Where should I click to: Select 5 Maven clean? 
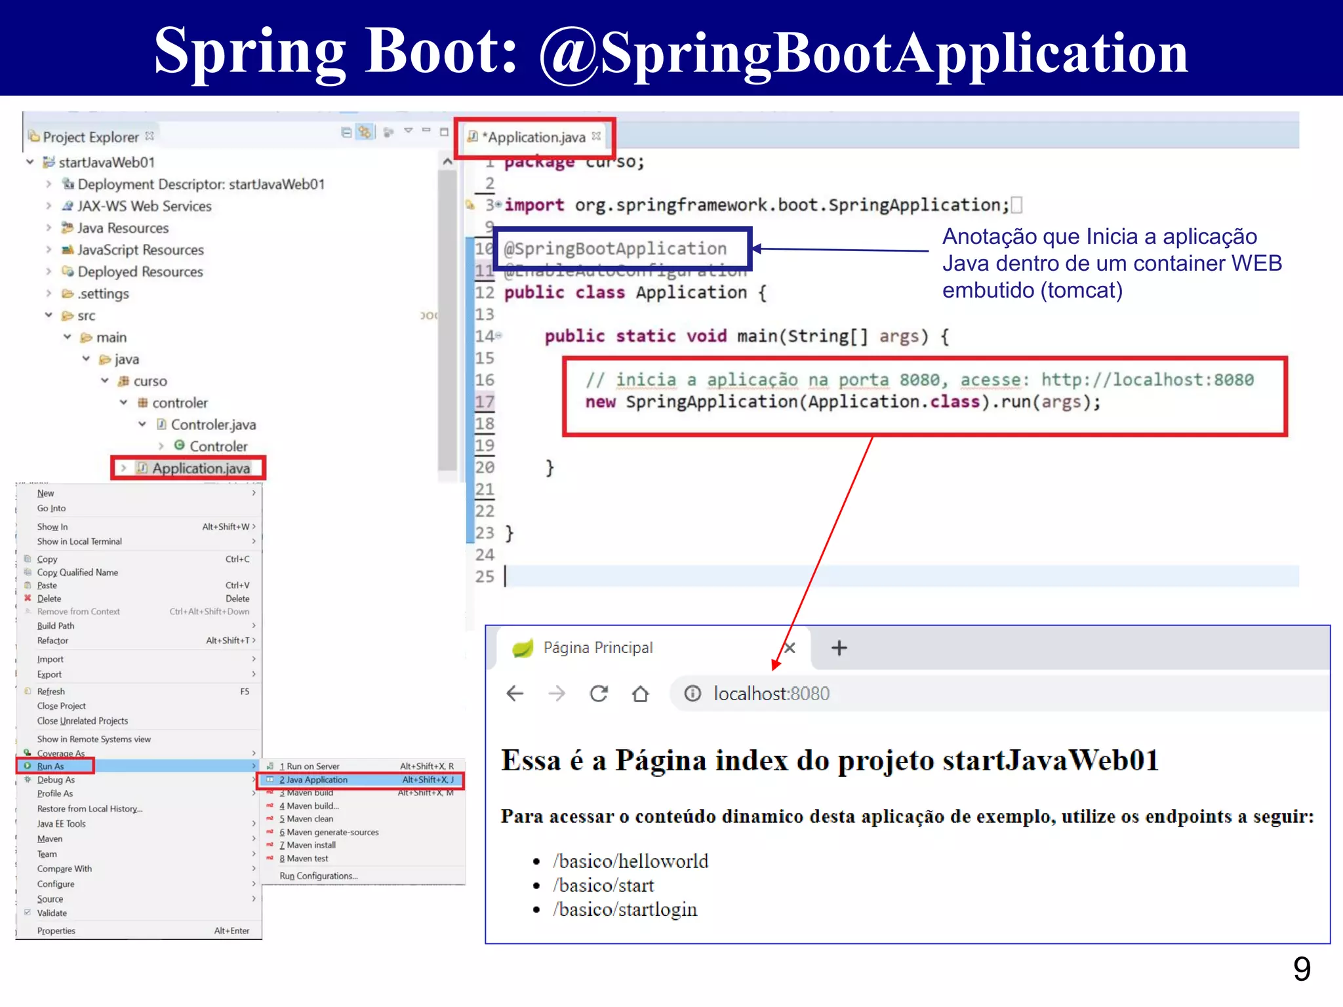(363, 819)
